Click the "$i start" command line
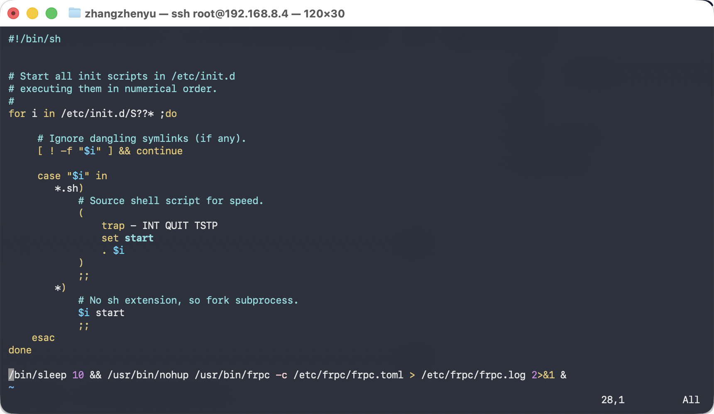The image size is (714, 414). click(x=101, y=313)
